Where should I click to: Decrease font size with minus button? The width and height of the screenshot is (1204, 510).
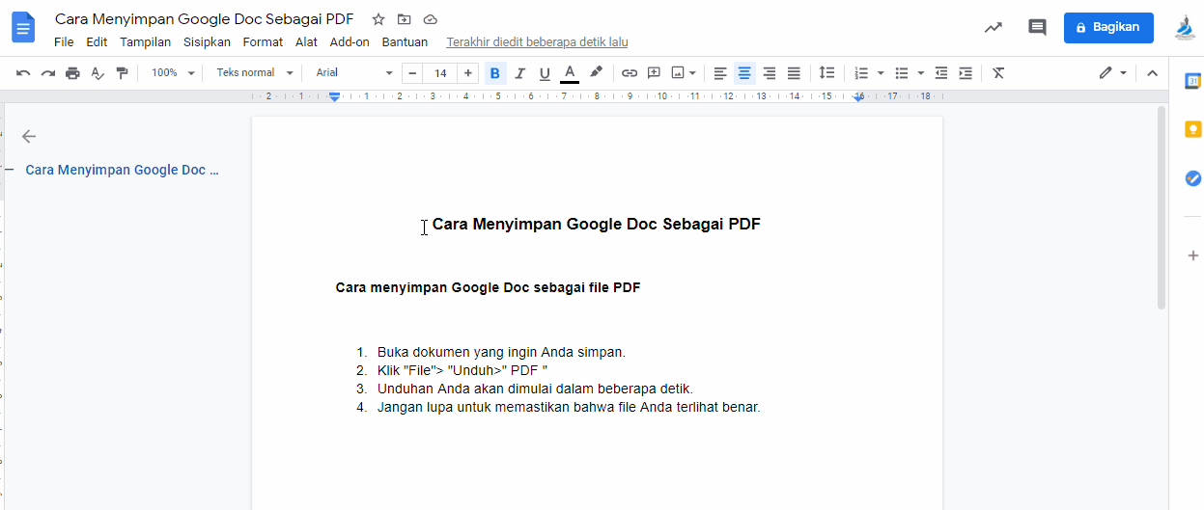click(412, 73)
